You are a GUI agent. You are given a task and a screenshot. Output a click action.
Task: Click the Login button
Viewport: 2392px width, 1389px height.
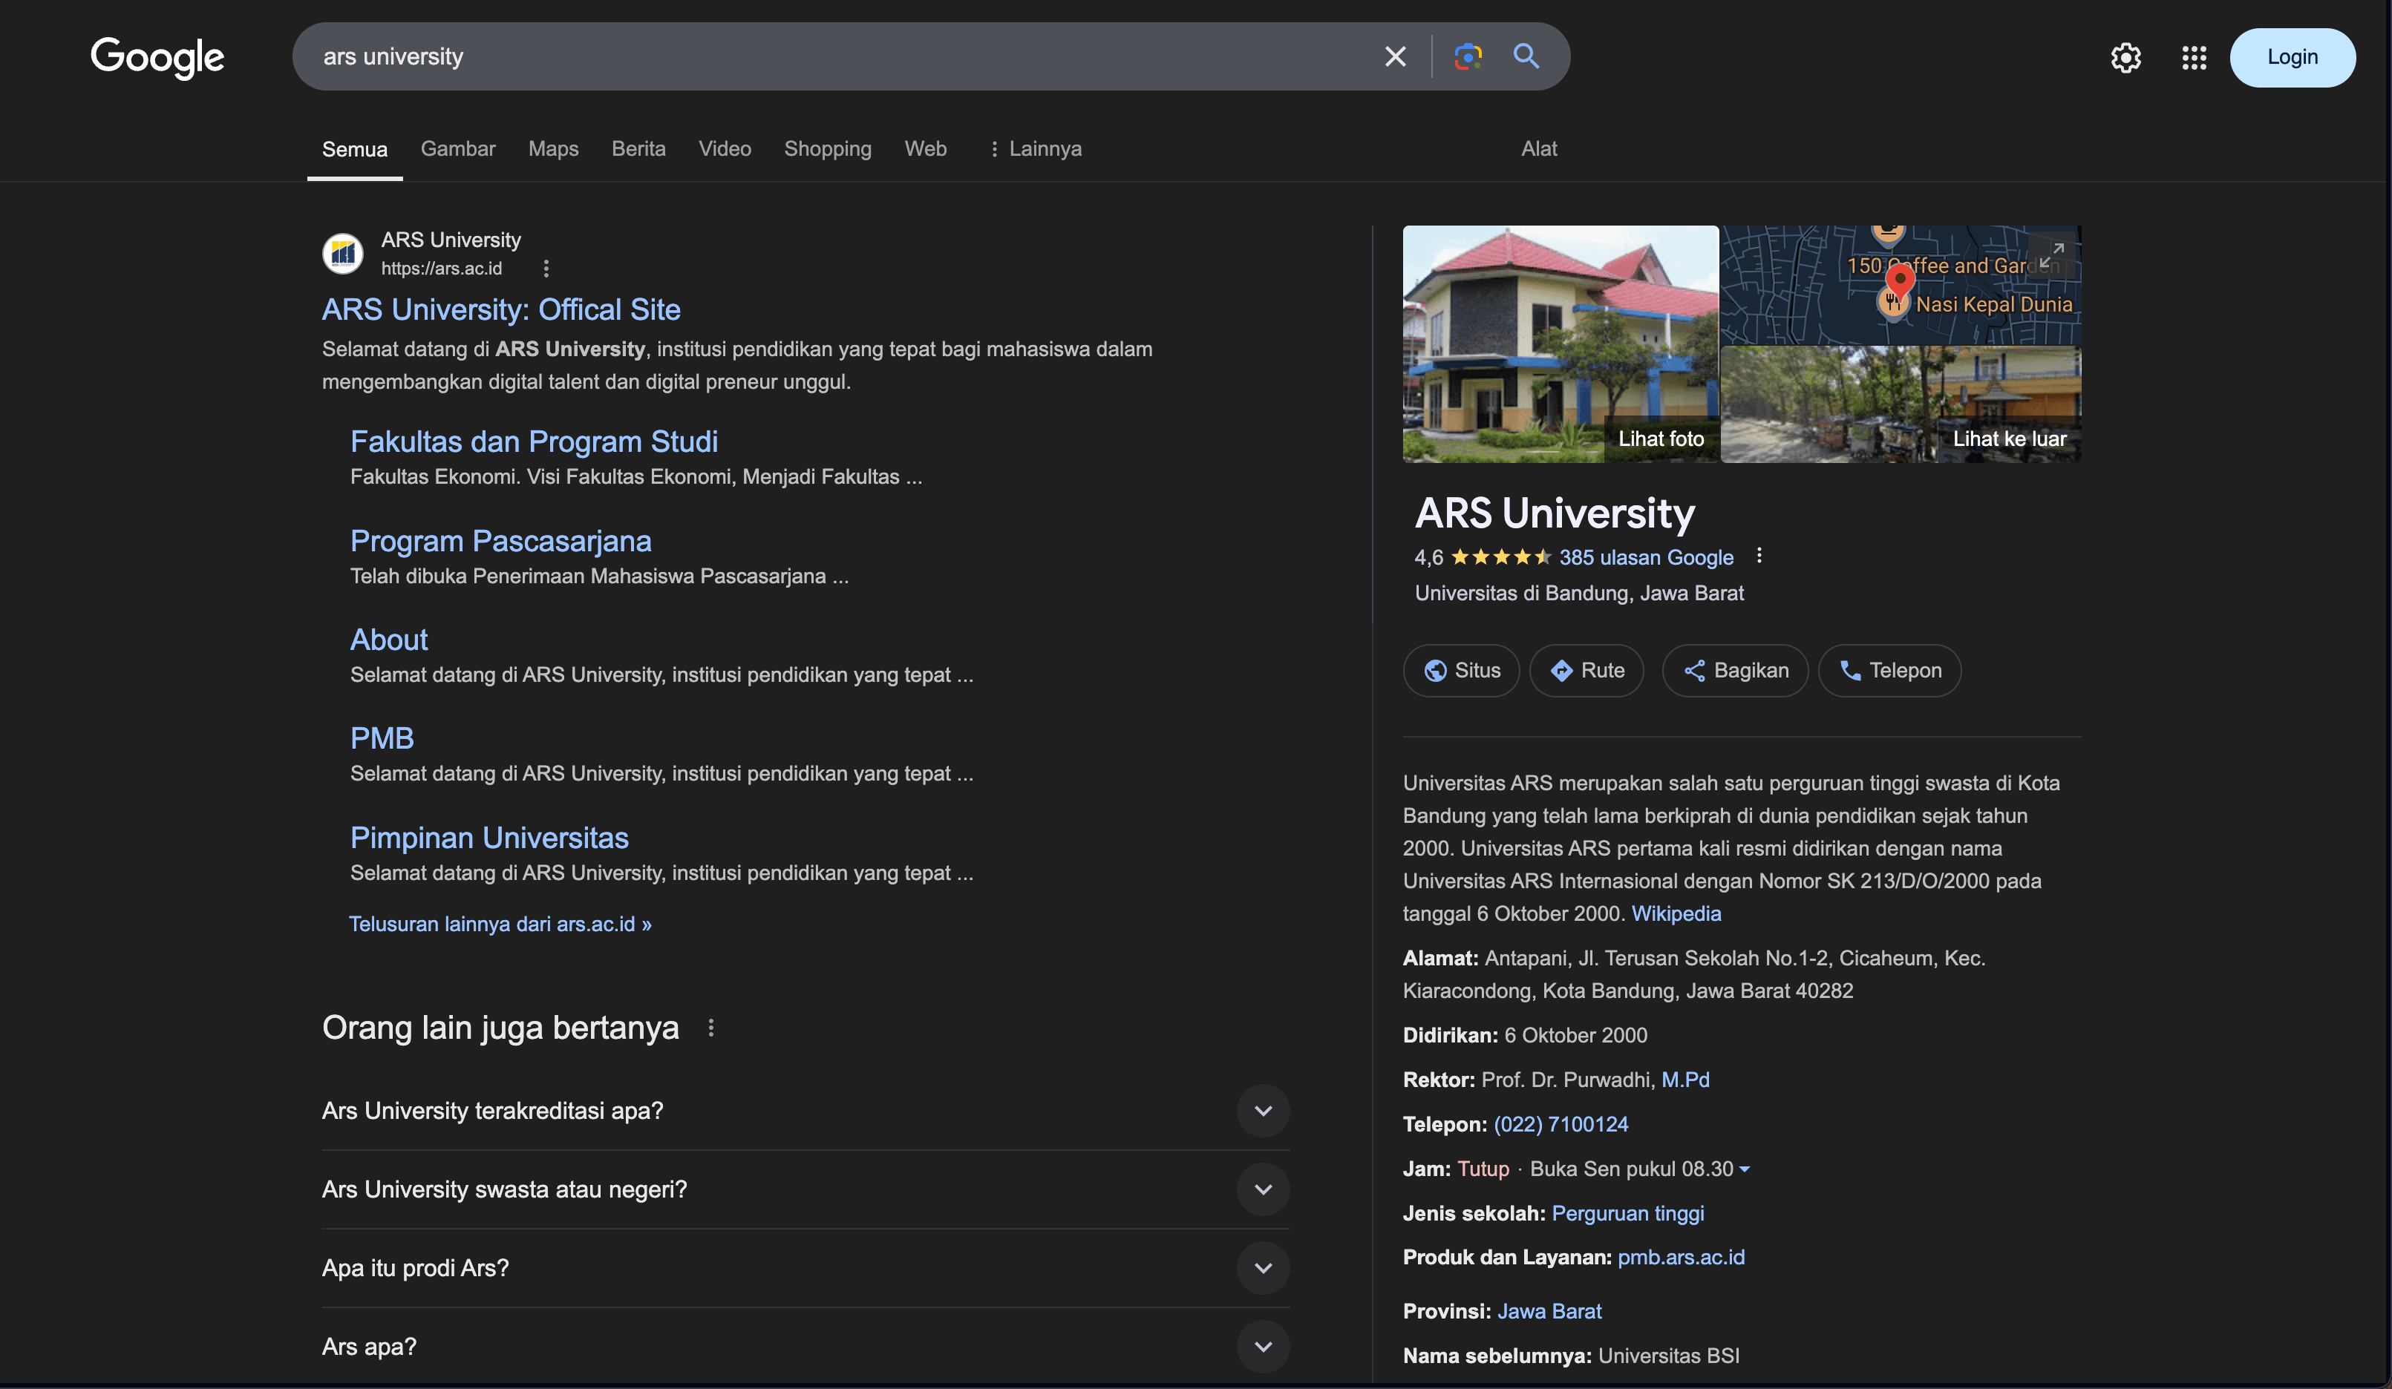point(2293,58)
